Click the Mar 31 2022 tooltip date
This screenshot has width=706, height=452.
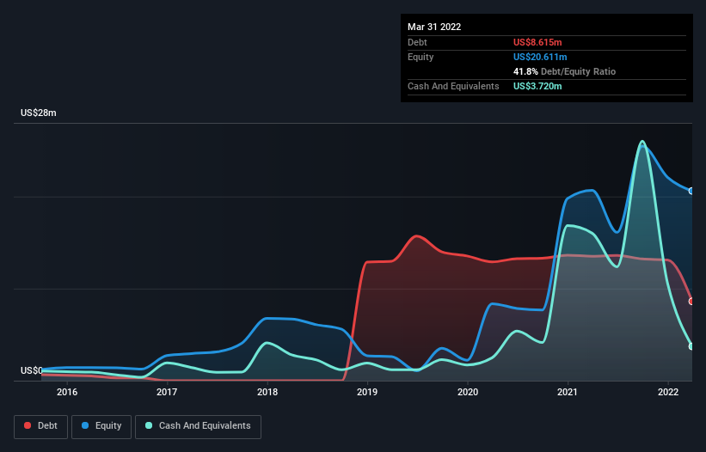434,27
